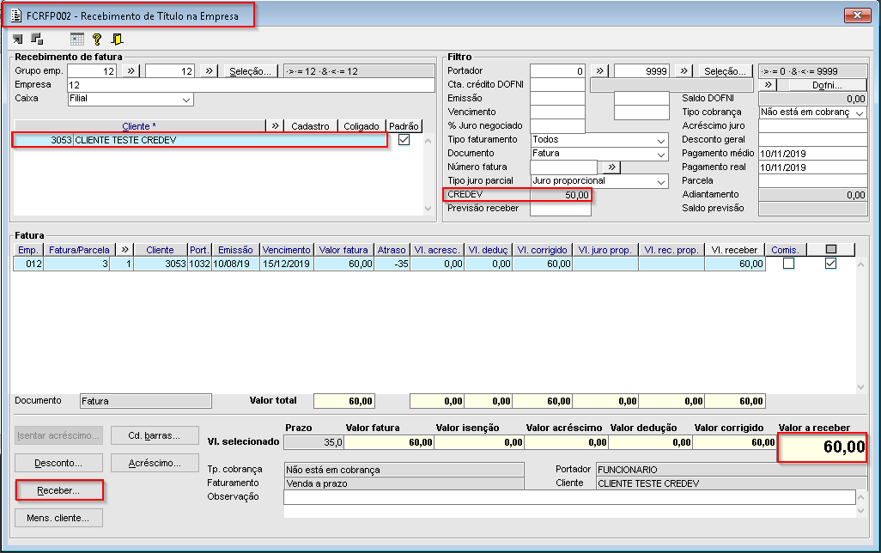The height and width of the screenshot is (553, 881).
Task: Click the Valor a receber 60,00 box
Action: click(822, 447)
